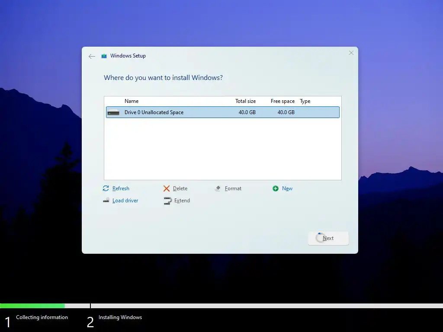443x332 pixels.
Task: Click the Name column header
Action: (132, 101)
